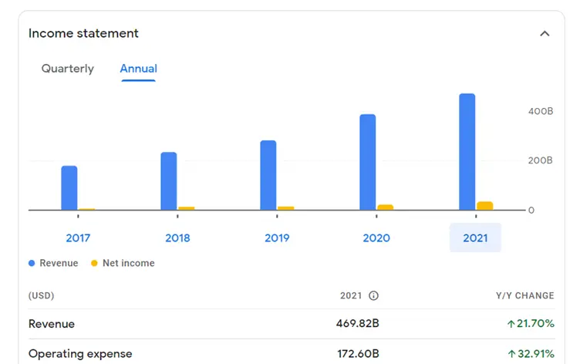Select the 2017 year label
Viewport: 580px width, 364px height.
click(x=78, y=238)
